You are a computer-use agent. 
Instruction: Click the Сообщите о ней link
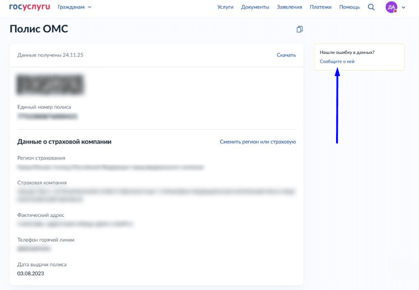click(337, 61)
